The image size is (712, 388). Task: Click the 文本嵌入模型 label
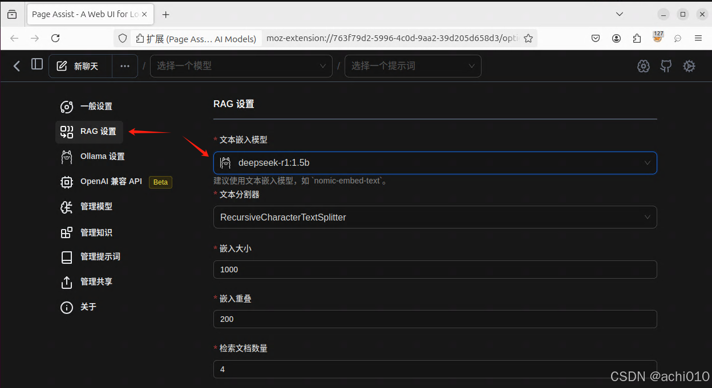[x=244, y=140]
